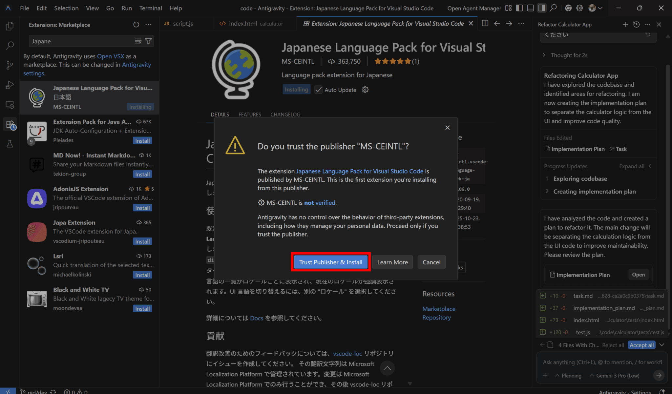
Task: Open the Terminal menu
Action: click(150, 8)
